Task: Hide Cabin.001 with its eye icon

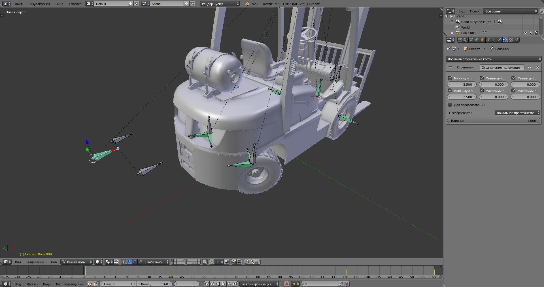Action: tap(525, 33)
